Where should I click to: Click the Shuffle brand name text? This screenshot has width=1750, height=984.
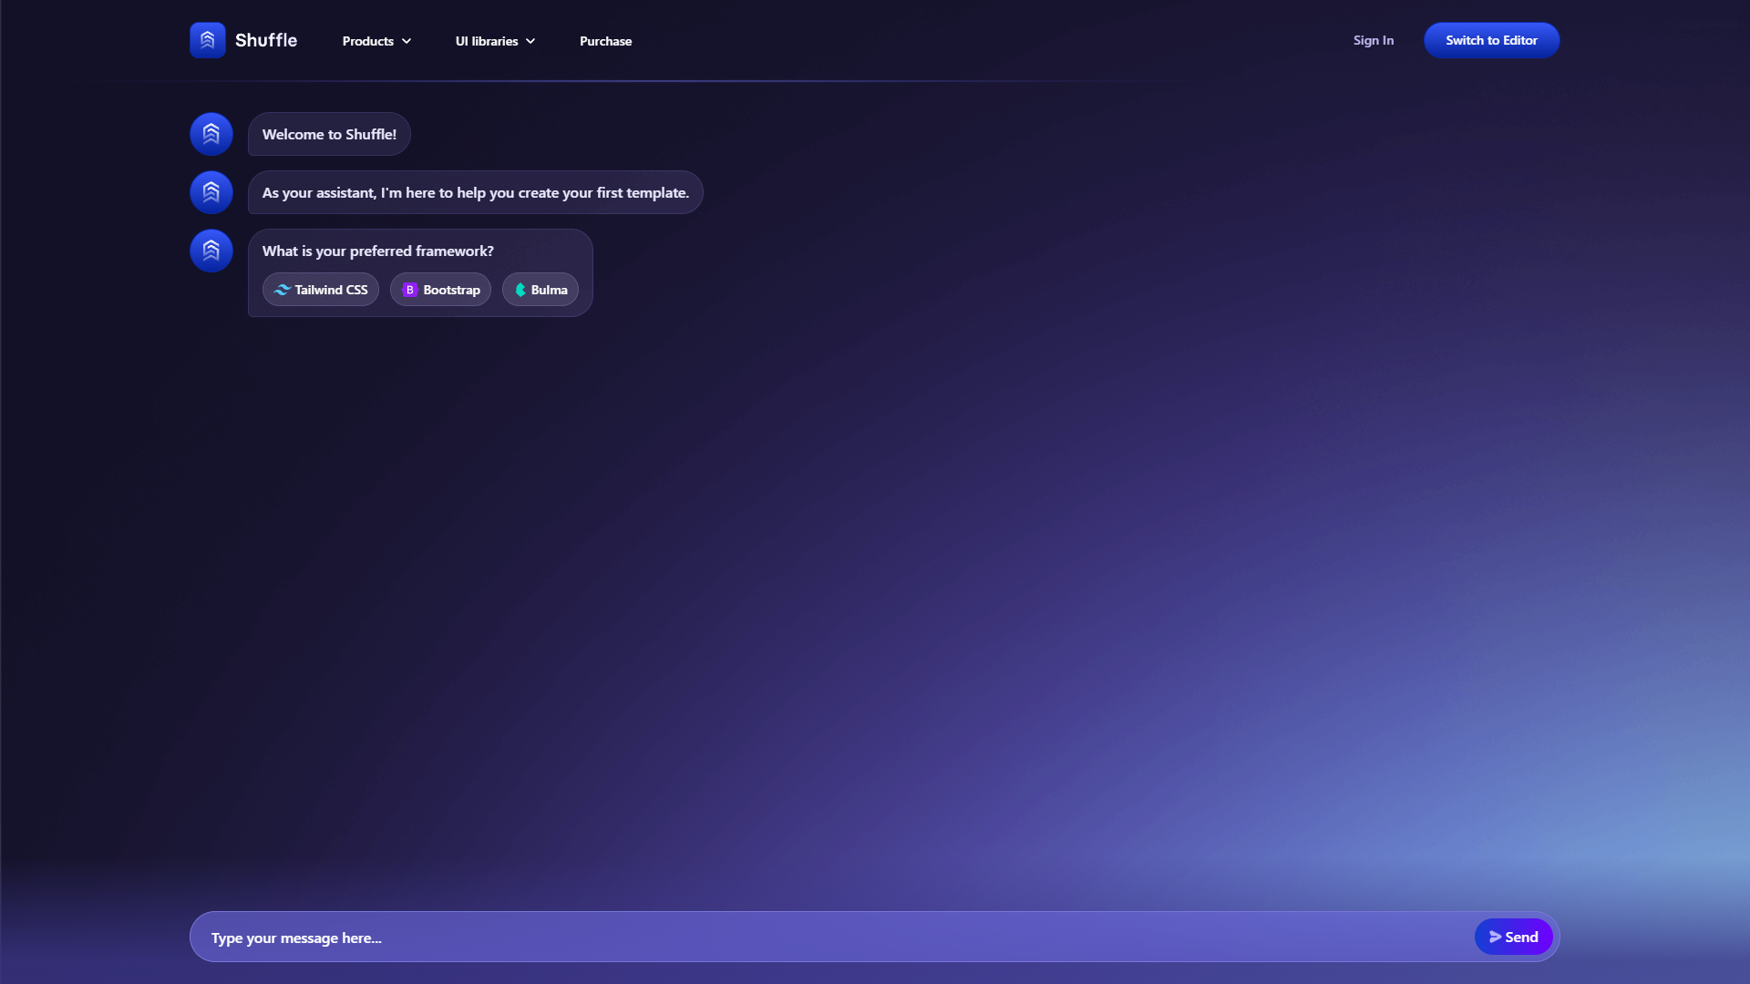266,40
